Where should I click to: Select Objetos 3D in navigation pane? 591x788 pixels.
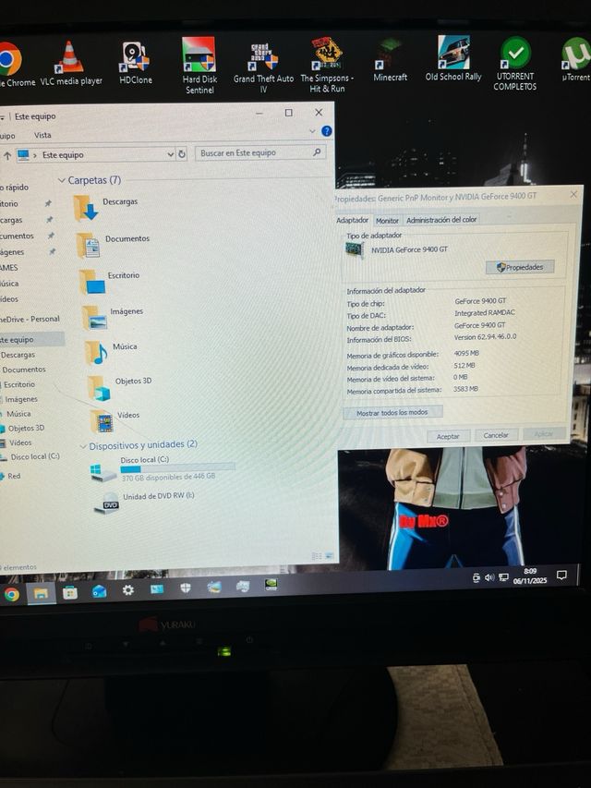(26, 428)
